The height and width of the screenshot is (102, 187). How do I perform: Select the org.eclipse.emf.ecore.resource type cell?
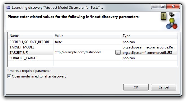click(x=149, y=47)
